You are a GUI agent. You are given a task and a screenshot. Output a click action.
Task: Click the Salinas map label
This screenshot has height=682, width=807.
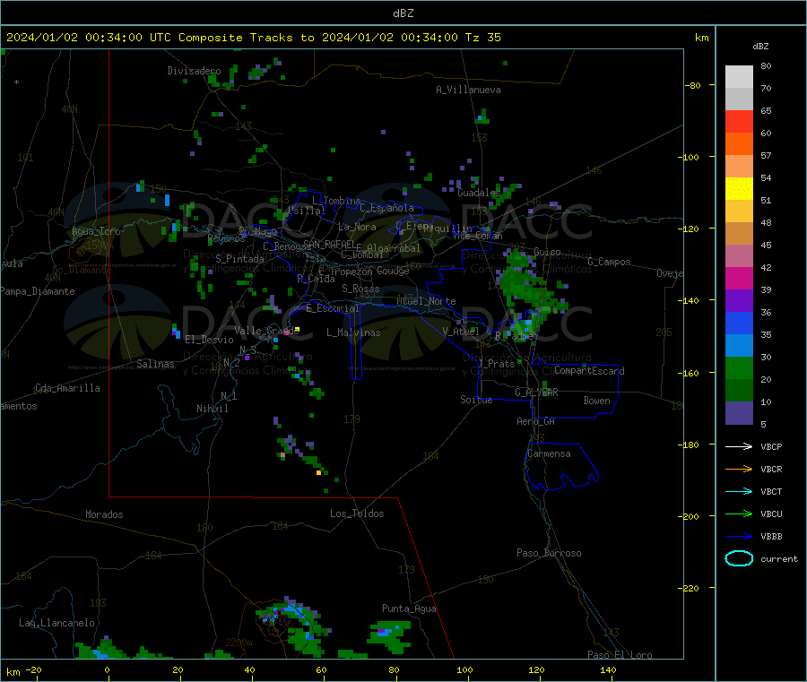tap(155, 364)
